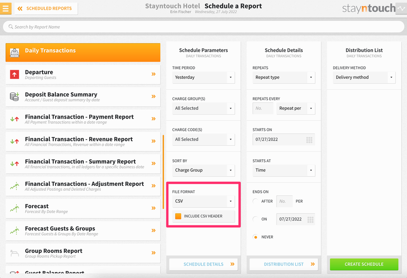Select the Ends On date radio button
Viewport: 407px width, 278px height.
[x=256, y=219]
